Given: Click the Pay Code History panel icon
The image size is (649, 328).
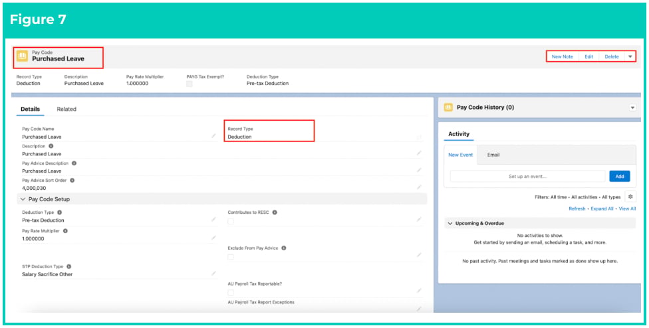Looking at the screenshot, I should tap(448, 108).
